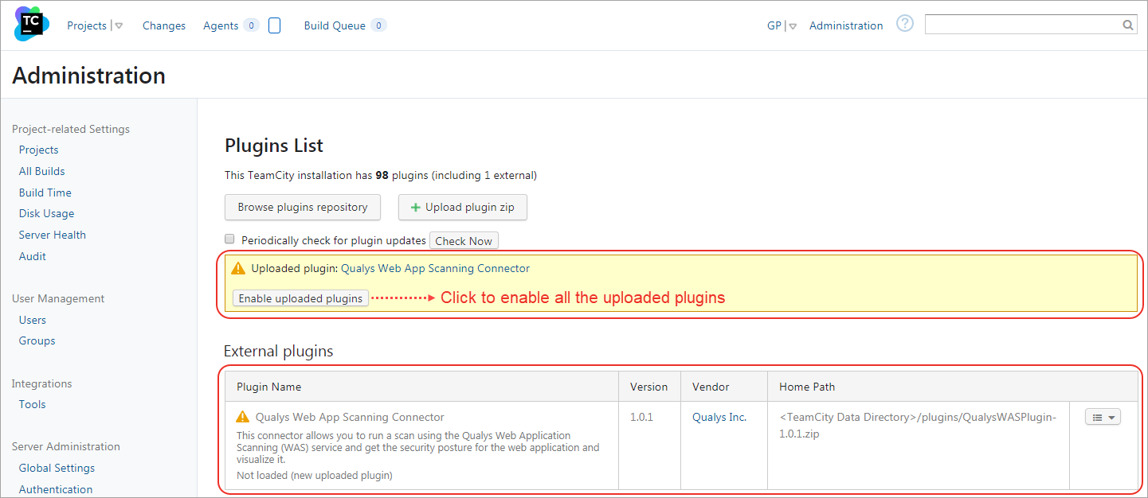Open Disk Usage in sidebar
The height and width of the screenshot is (498, 1148).
tap(47, 213)
